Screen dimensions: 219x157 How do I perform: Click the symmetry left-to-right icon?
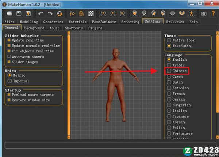(113, 13)
